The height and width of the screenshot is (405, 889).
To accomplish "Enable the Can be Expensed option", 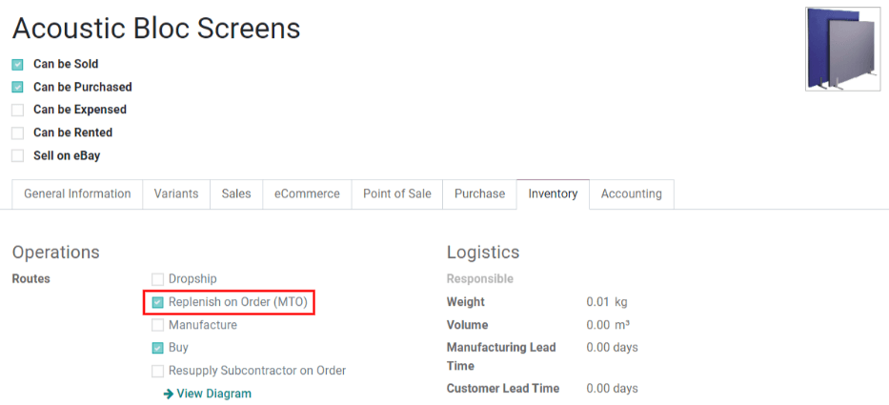I will (x=17, y=111).
